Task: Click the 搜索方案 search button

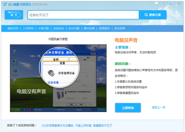Action: point(153,15)
